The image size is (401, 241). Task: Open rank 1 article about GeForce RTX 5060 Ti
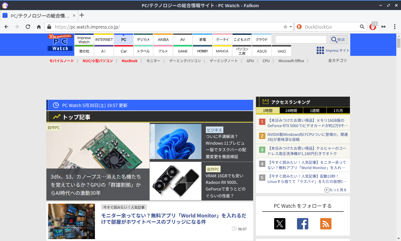pyautogui.click(x=308, y=123)
